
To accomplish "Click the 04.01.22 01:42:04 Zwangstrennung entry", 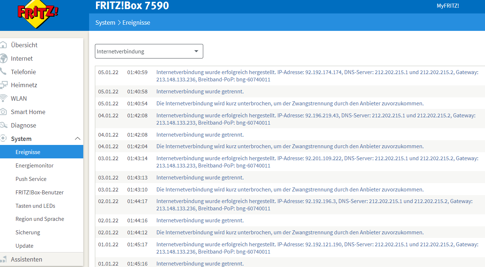I will click(x=290, y=146).
